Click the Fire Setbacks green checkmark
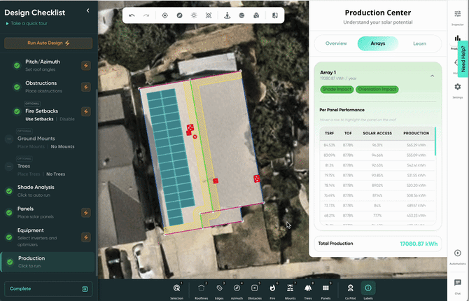This screenshot has width=469, height=301. pyautogui.click(x=17, y=111)
